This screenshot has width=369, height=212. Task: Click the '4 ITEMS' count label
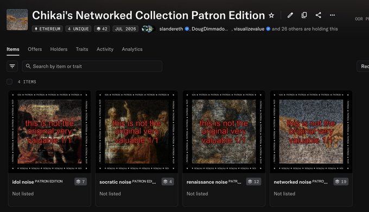[x=27, y=82]
